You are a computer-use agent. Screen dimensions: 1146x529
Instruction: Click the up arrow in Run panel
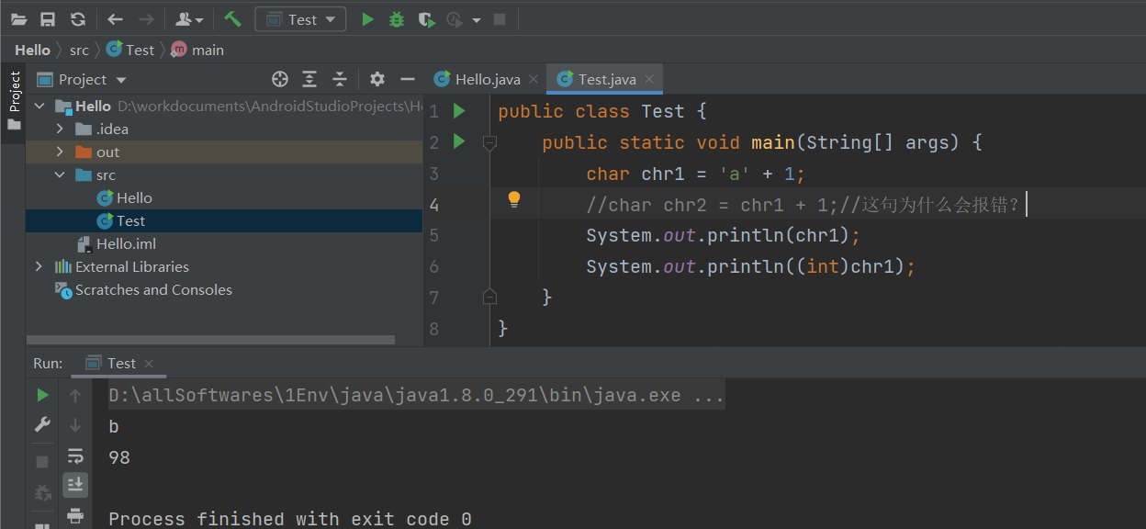point(75,396)
